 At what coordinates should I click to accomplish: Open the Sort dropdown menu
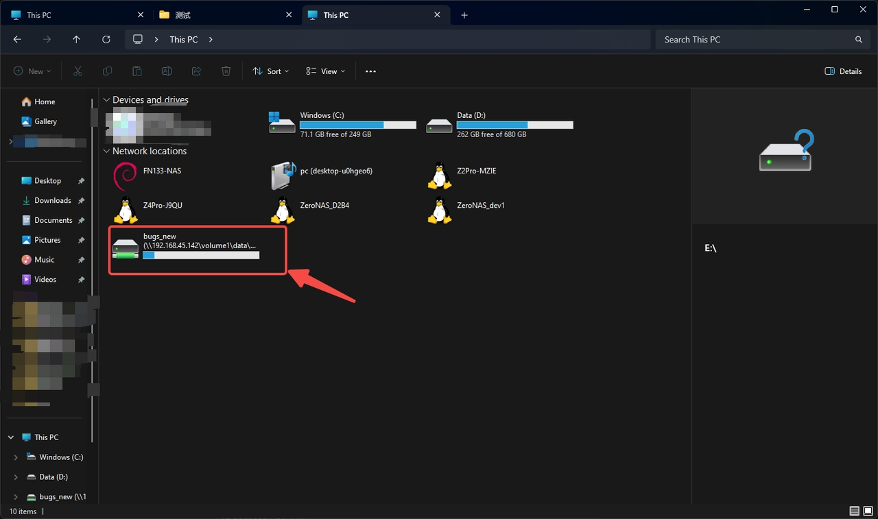(270, 71)
